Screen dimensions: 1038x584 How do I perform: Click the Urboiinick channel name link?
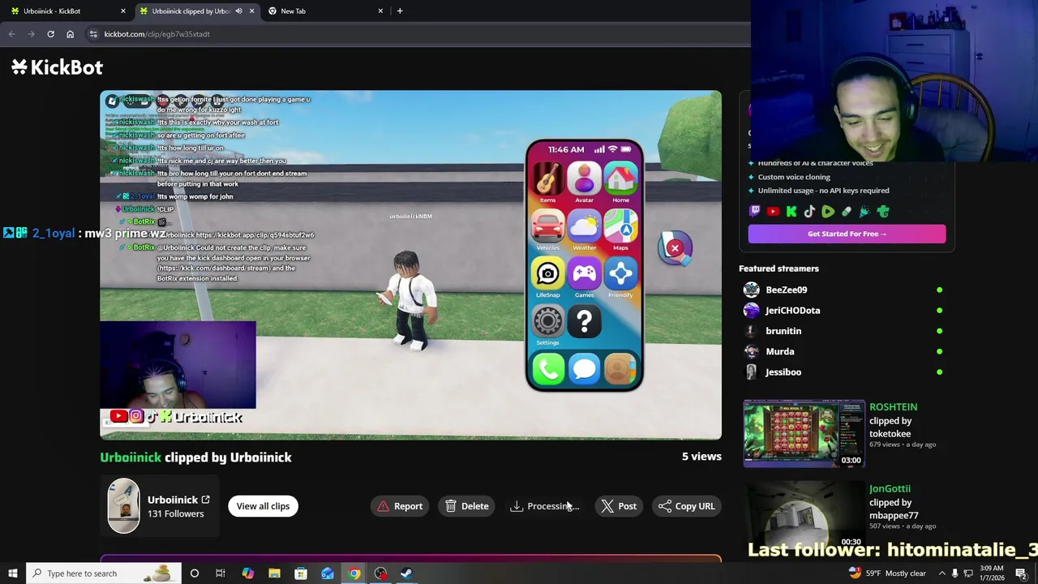point(173,500)
